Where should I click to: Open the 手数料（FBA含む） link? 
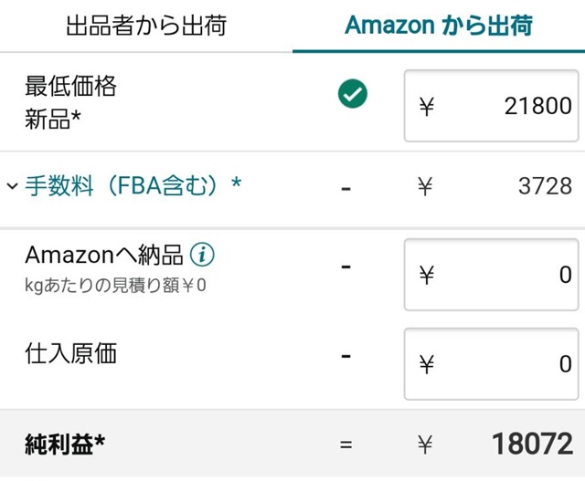click(133, 186)
